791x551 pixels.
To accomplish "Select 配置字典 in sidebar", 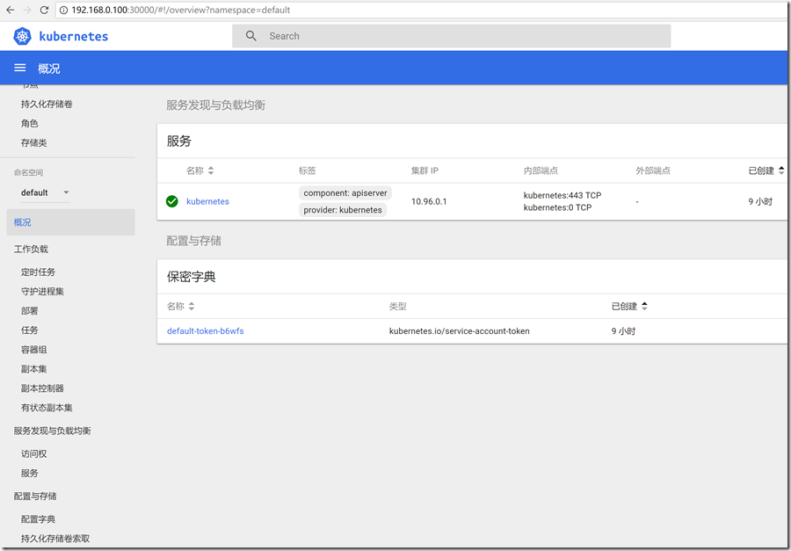I will (38, 519).
